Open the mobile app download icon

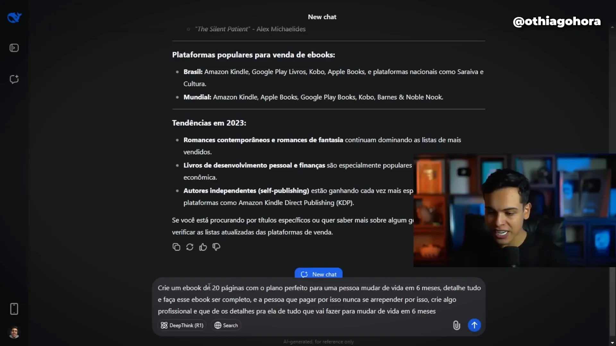pyautogui.click(x=14, y=309)
